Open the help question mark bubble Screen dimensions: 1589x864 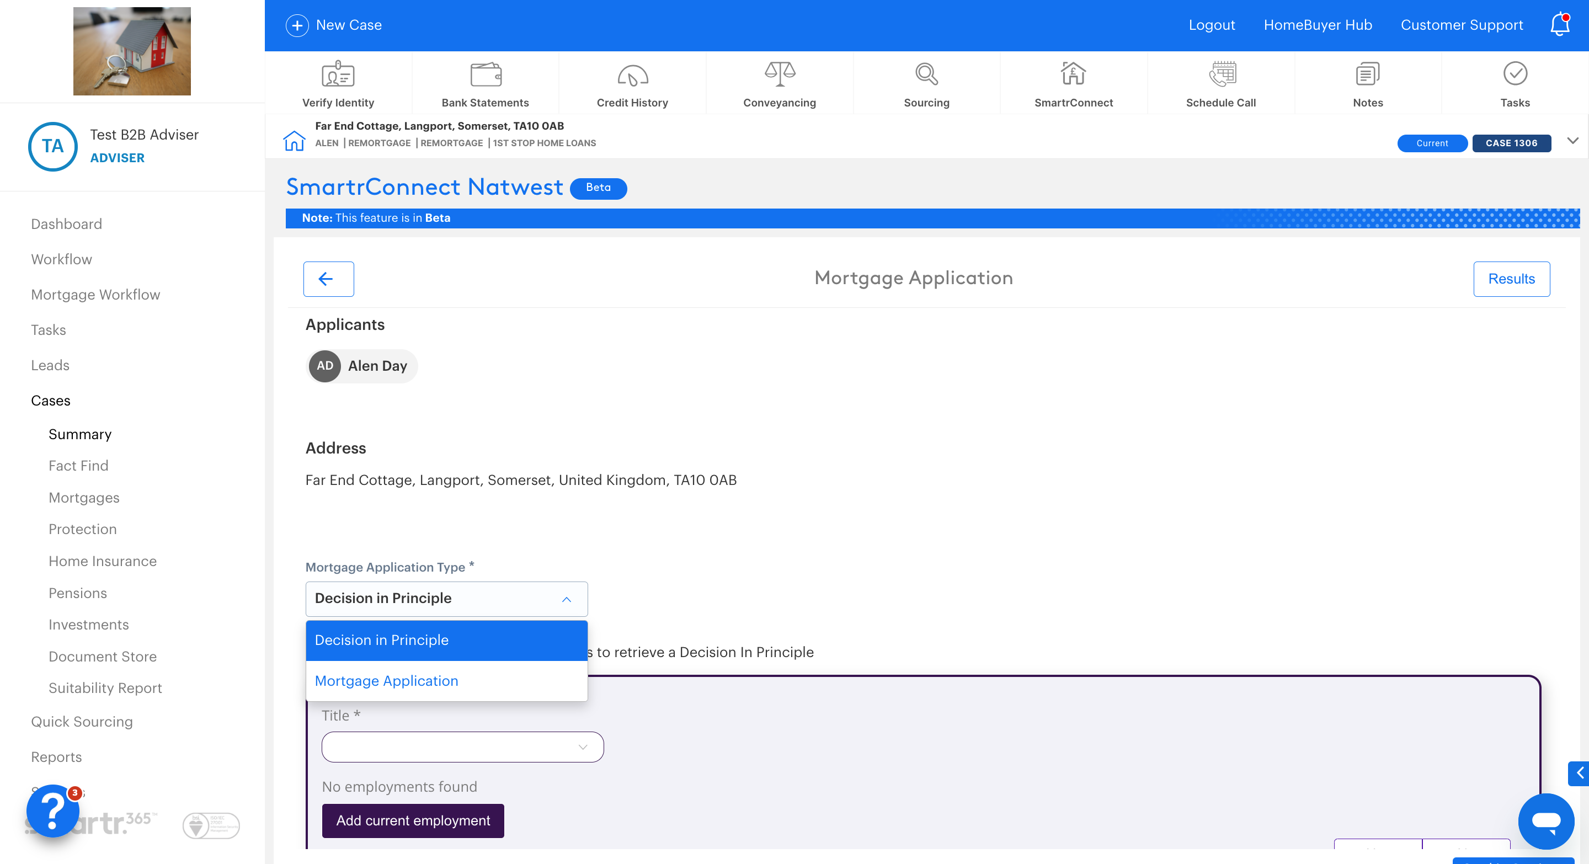click(53, 810)
